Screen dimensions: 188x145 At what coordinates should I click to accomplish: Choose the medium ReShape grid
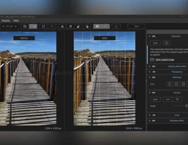[x=176, y=84]
